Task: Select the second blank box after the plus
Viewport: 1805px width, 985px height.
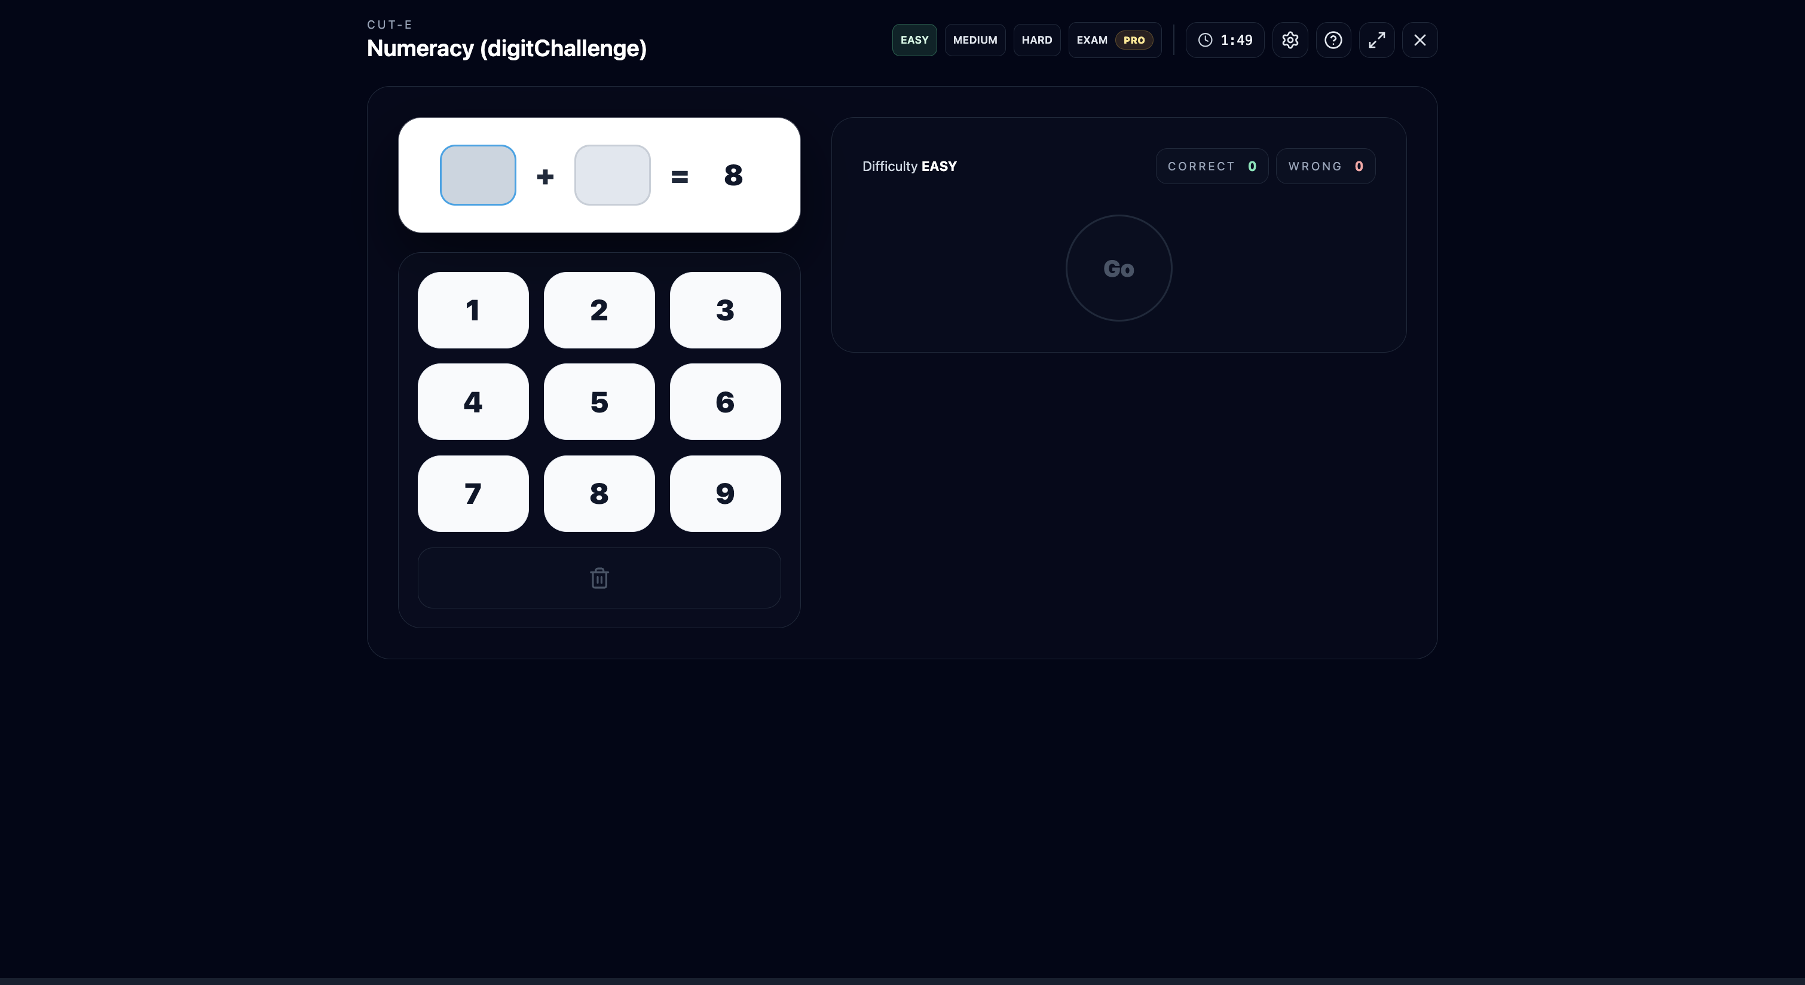Action: tap(613, 175)
